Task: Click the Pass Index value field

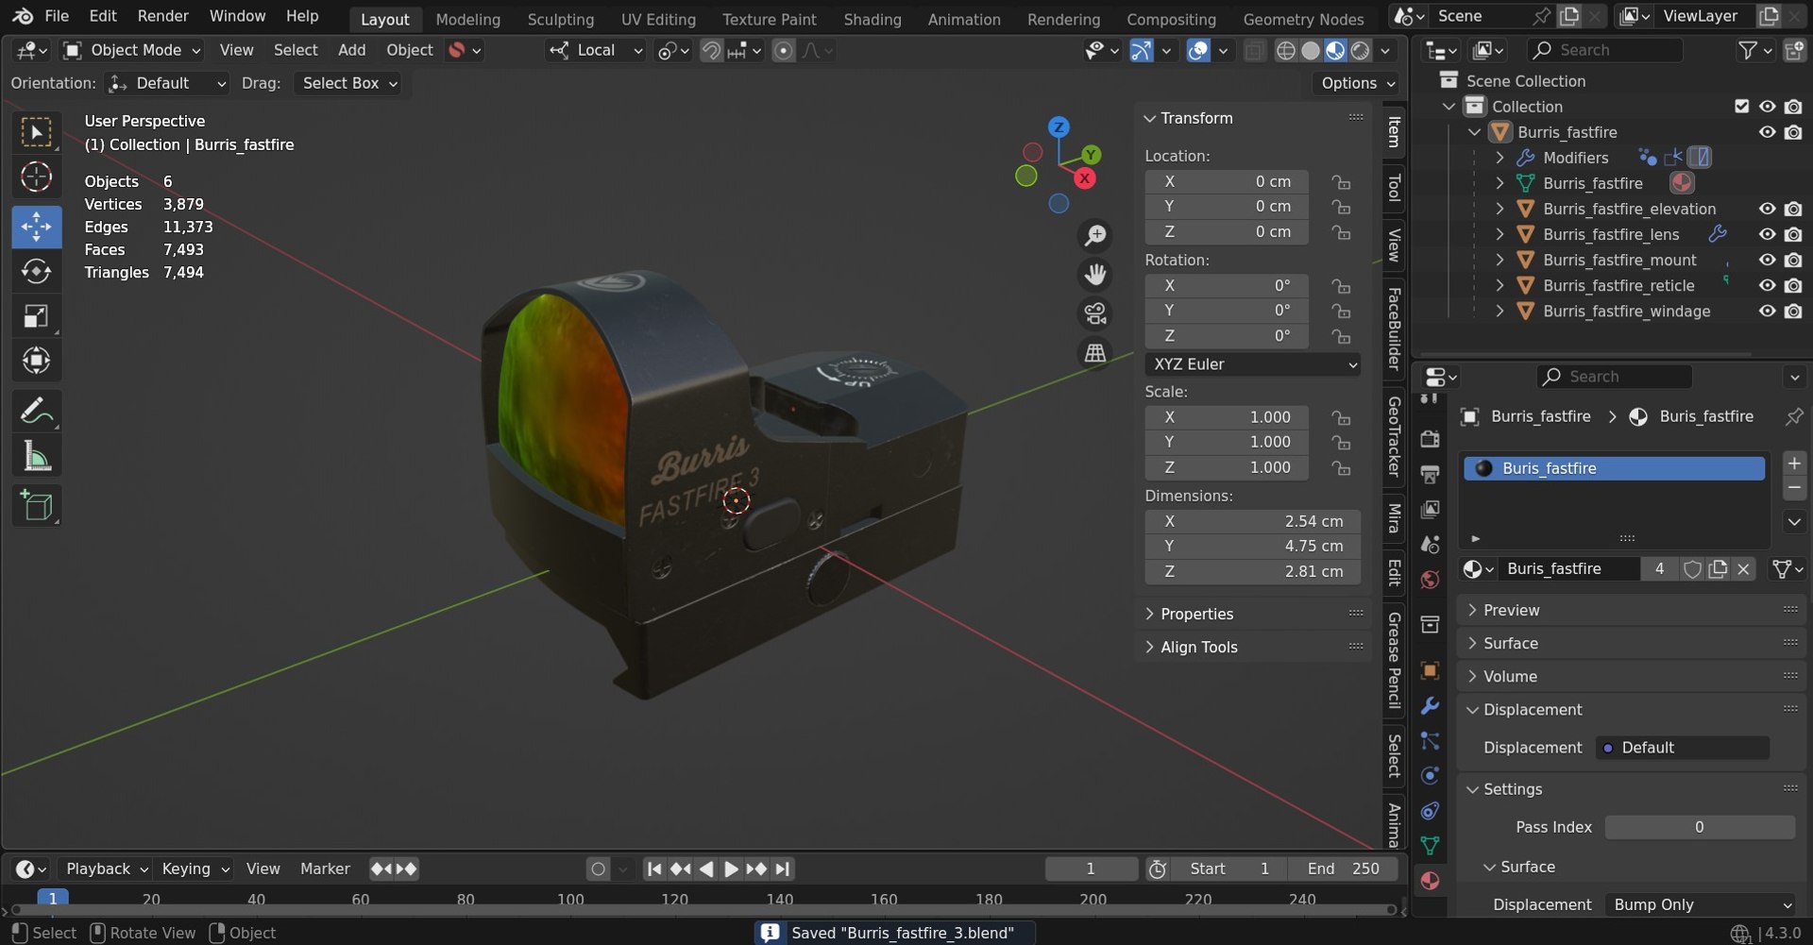Action: pyautogui.click(x=1699, y=827)
